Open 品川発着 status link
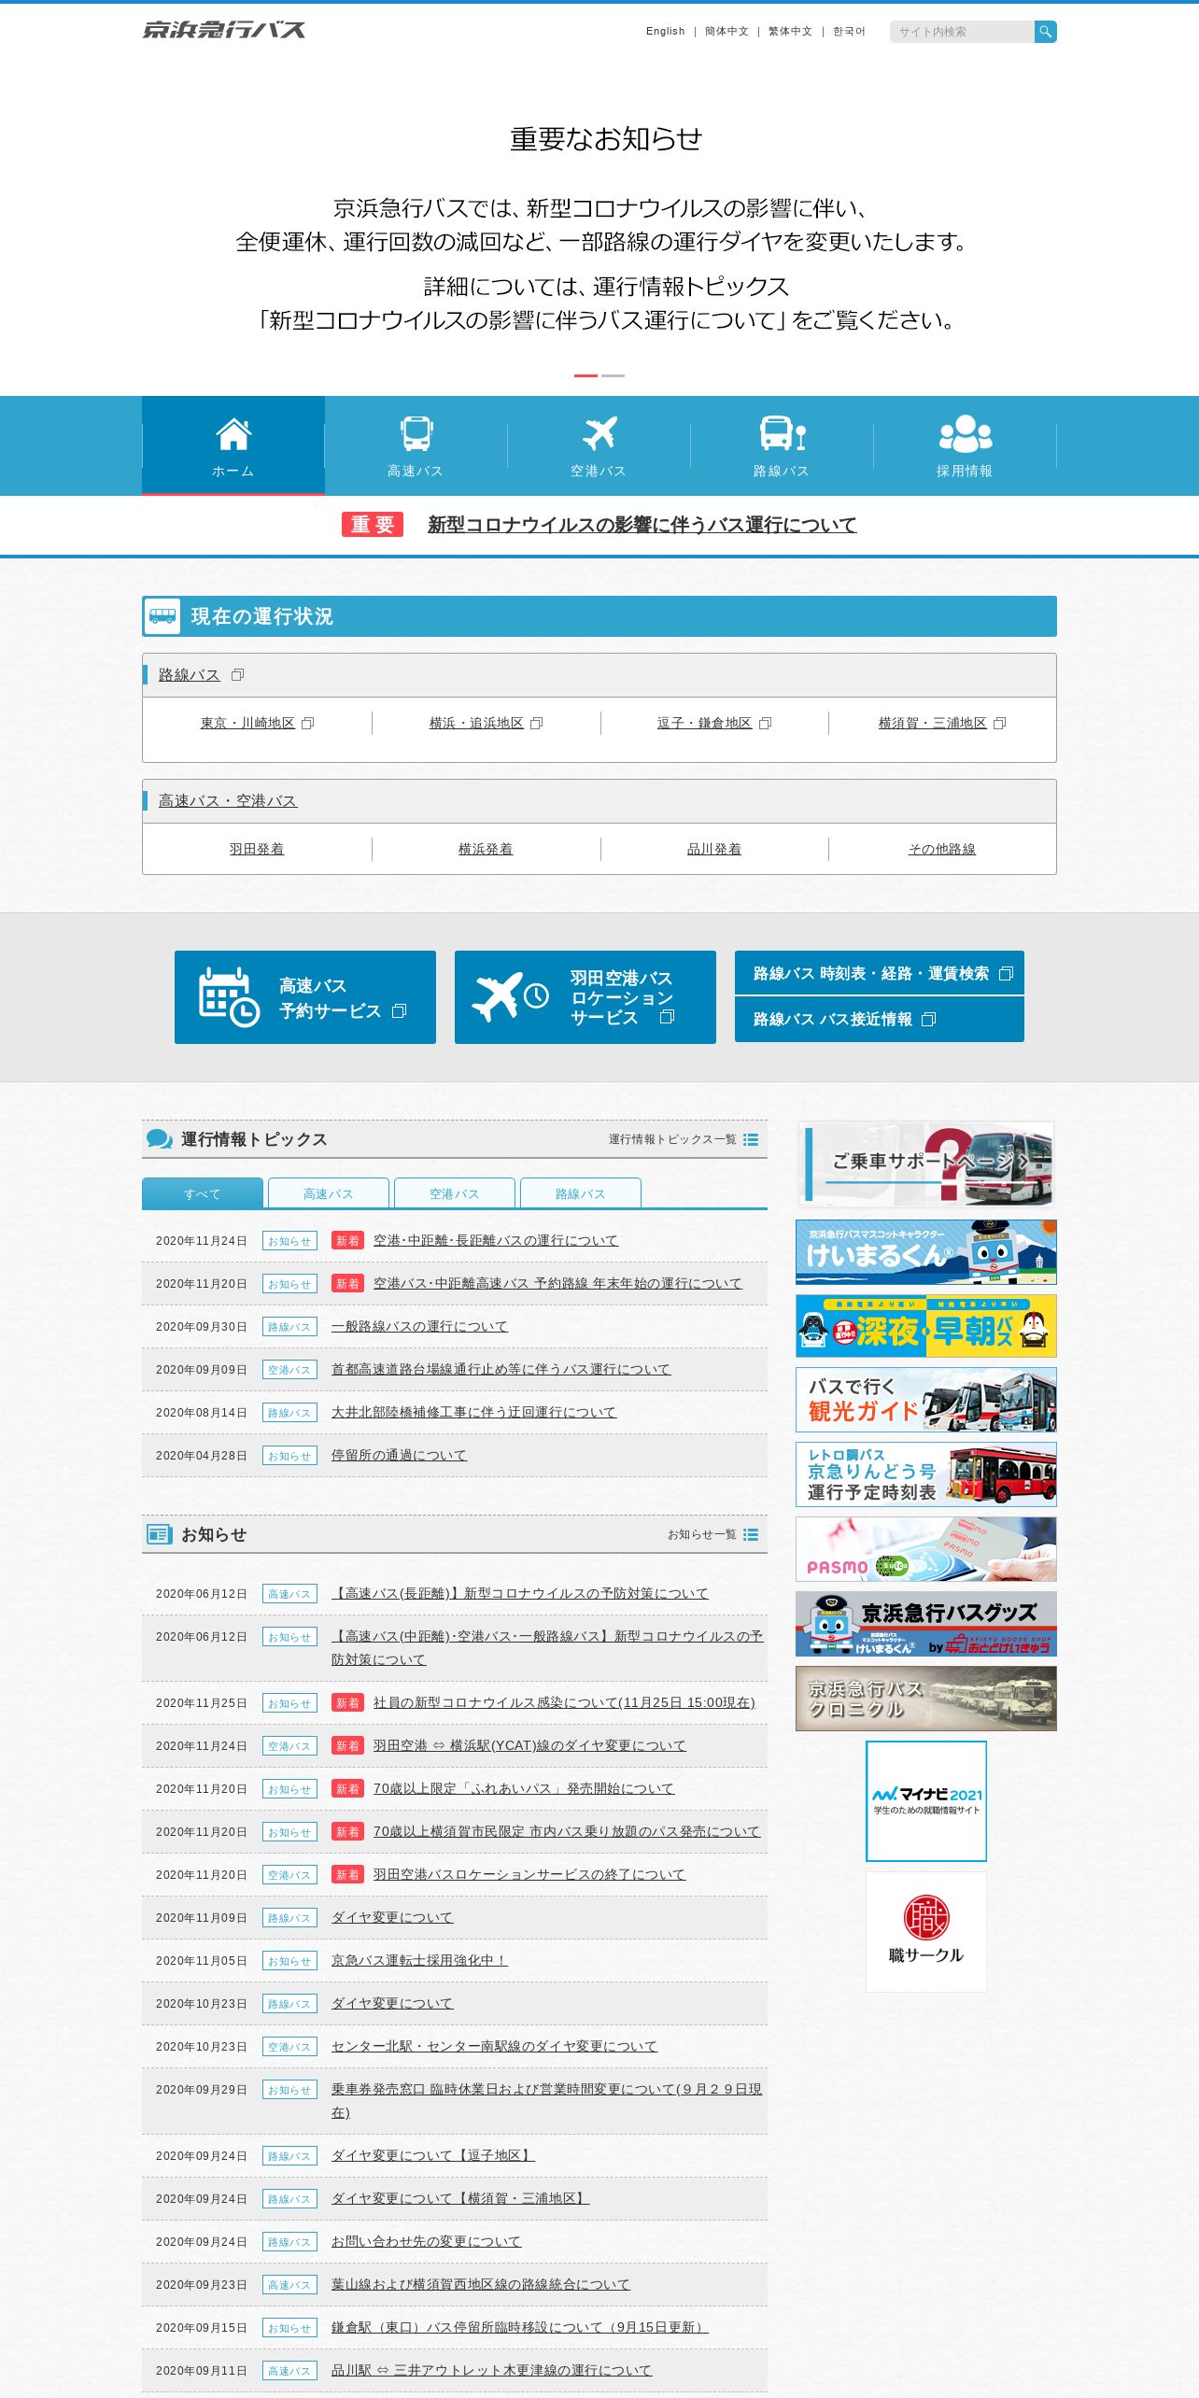Image resolution: width=1199 pixels, height=2398 pixels. [714, 849]
